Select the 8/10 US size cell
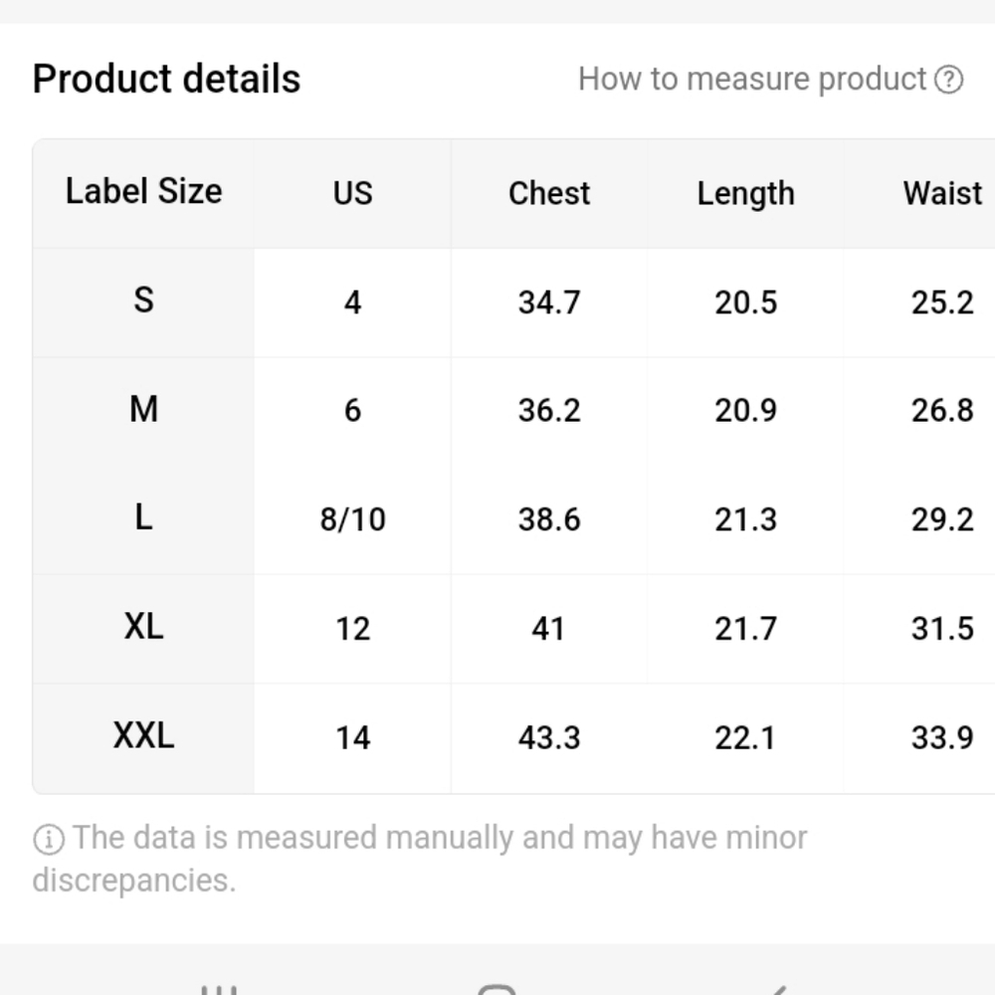This screenshot has width=995, height=995. tap(352, 519)
